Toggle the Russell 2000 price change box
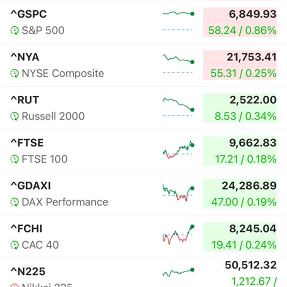 tap(240, 108)
